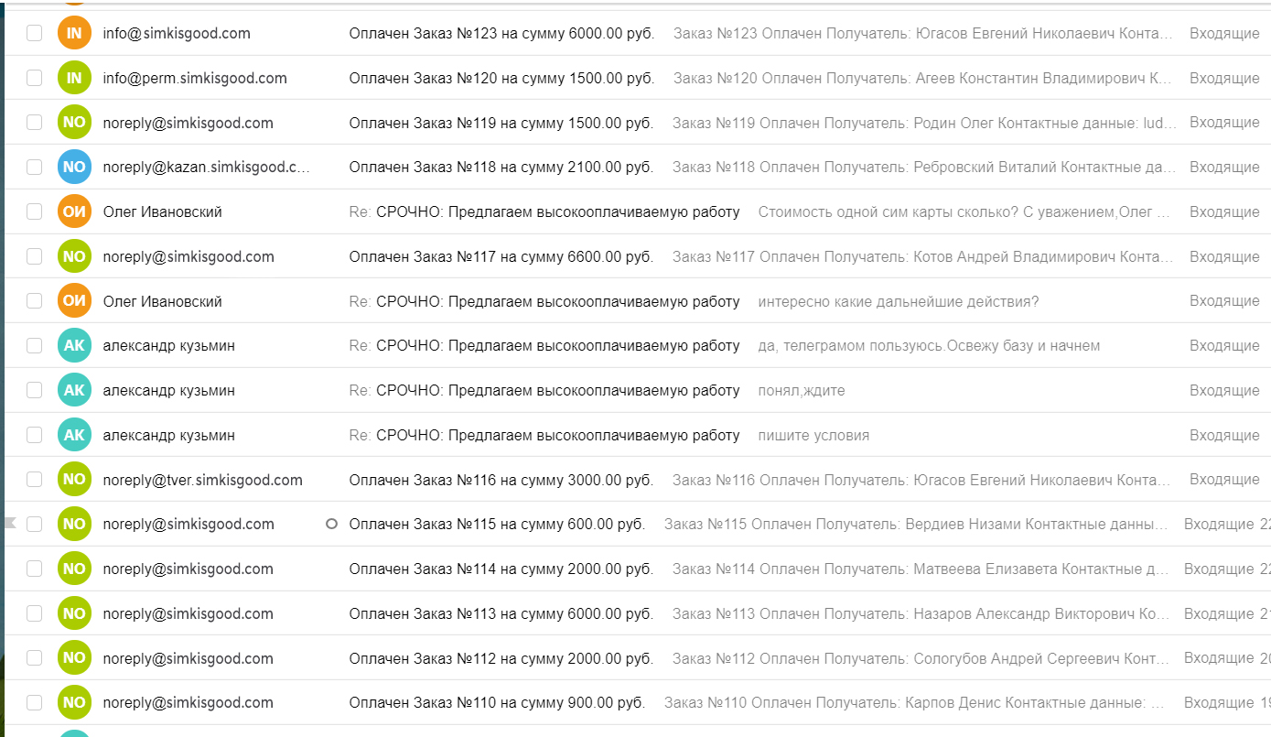The height and width of the screenshot is (737, 1271).
Task: Click the IN avatar for info@simkisgood.com
Action: click(x=74, y=34)
